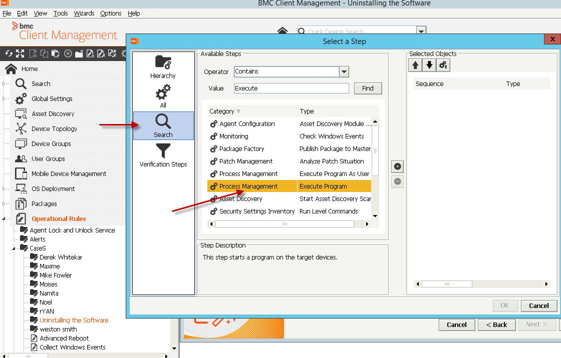Click the Selected Objects horizontal scrollbar thumb
Image resolution: width=561 pixels, height=358 pixels.
[447, 284]
